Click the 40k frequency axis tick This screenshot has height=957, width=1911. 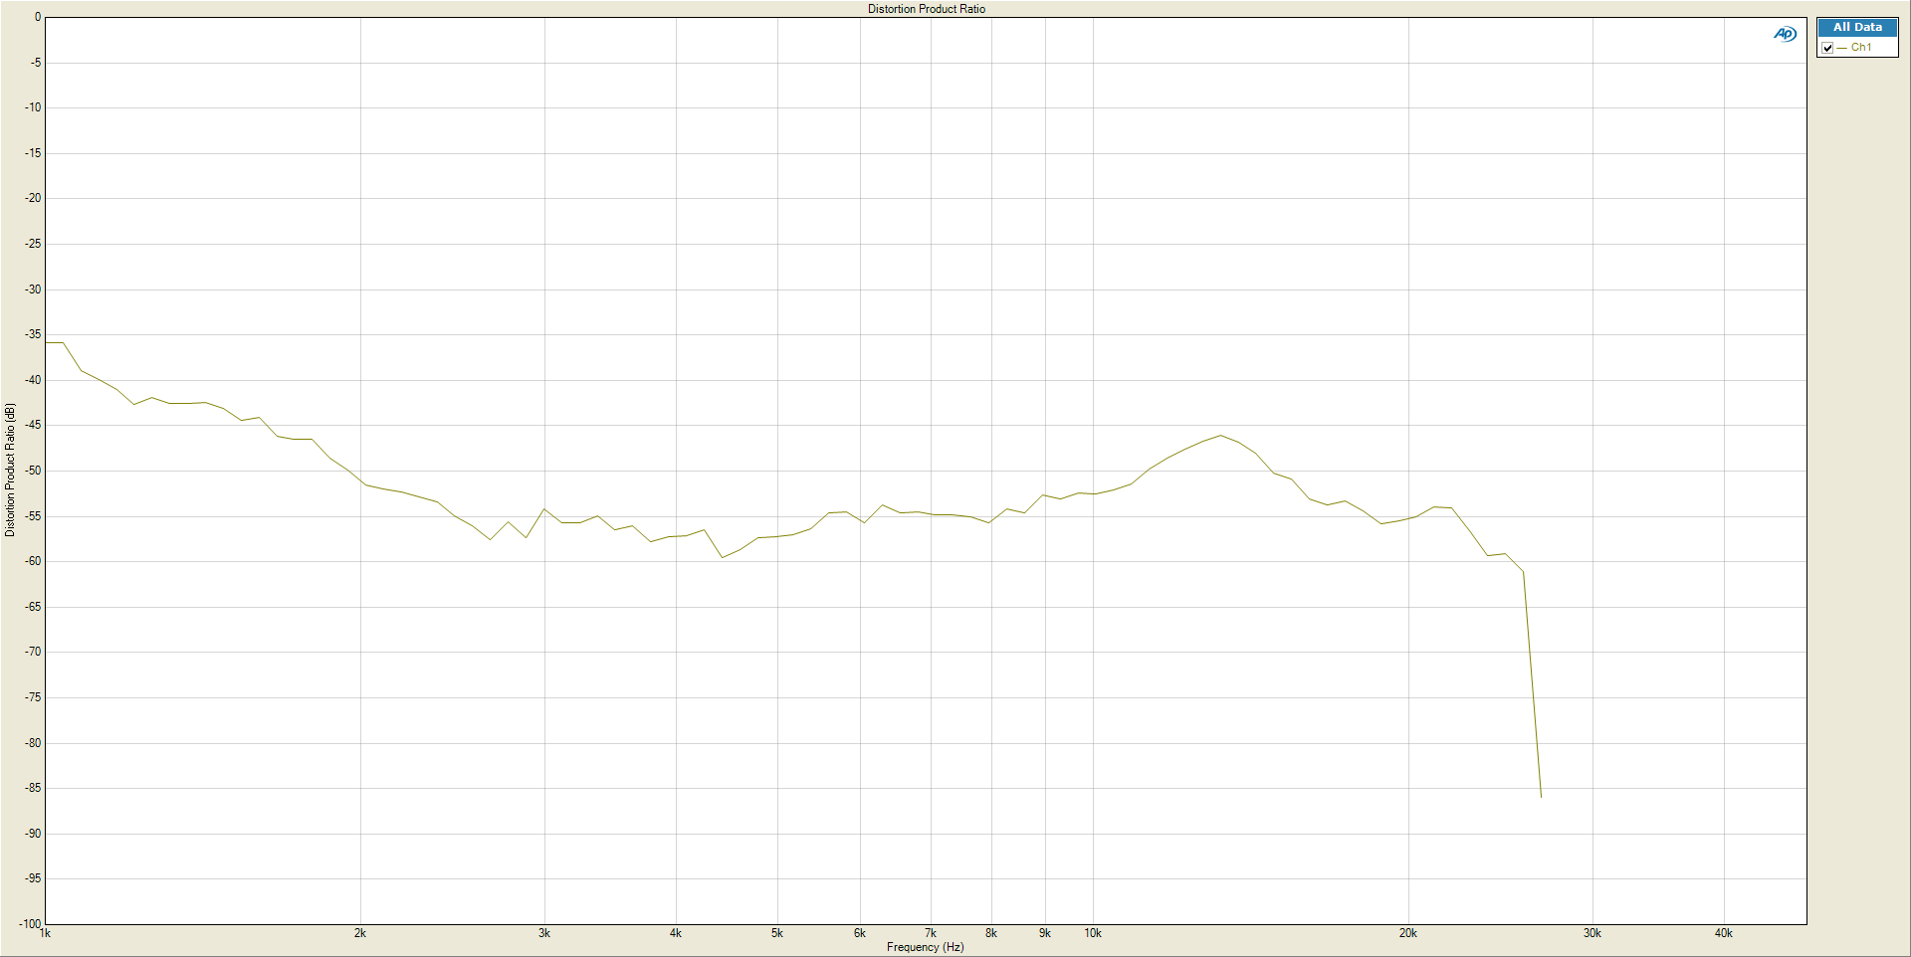1724,933
